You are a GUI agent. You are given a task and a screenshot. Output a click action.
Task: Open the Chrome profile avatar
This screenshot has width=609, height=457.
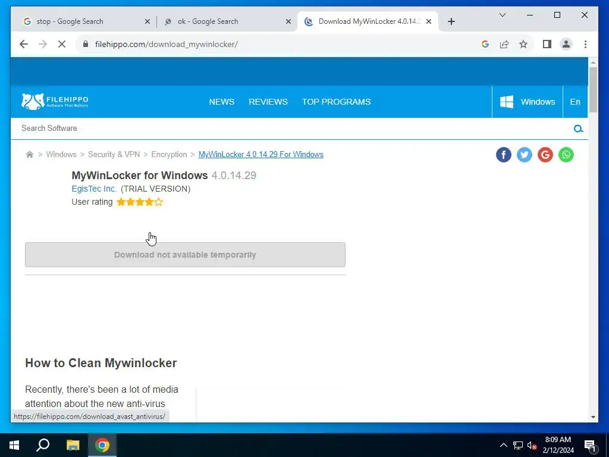566,44
